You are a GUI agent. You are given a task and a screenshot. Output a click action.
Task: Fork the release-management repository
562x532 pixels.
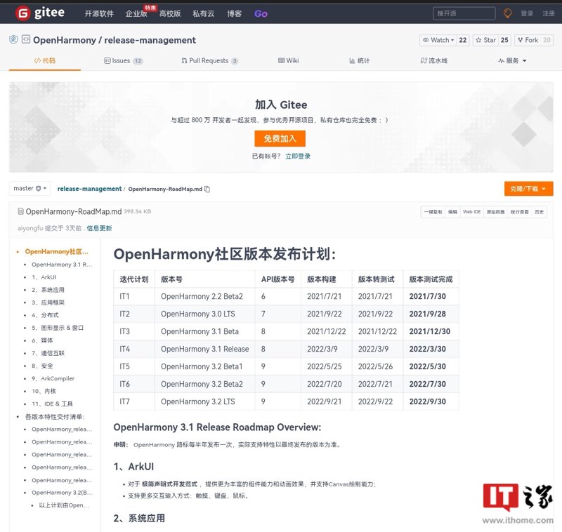tap(528, 40)
